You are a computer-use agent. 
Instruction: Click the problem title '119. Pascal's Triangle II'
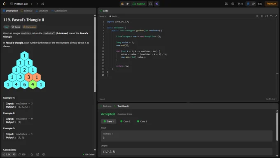click(x=24, y=20)
